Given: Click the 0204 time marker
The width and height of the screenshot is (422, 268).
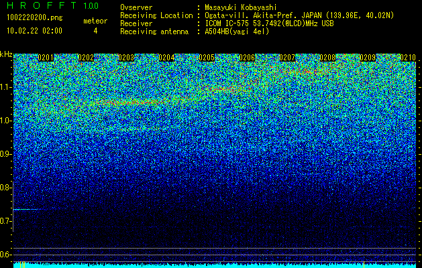Looking at the screenshot, I should point(166,58).
